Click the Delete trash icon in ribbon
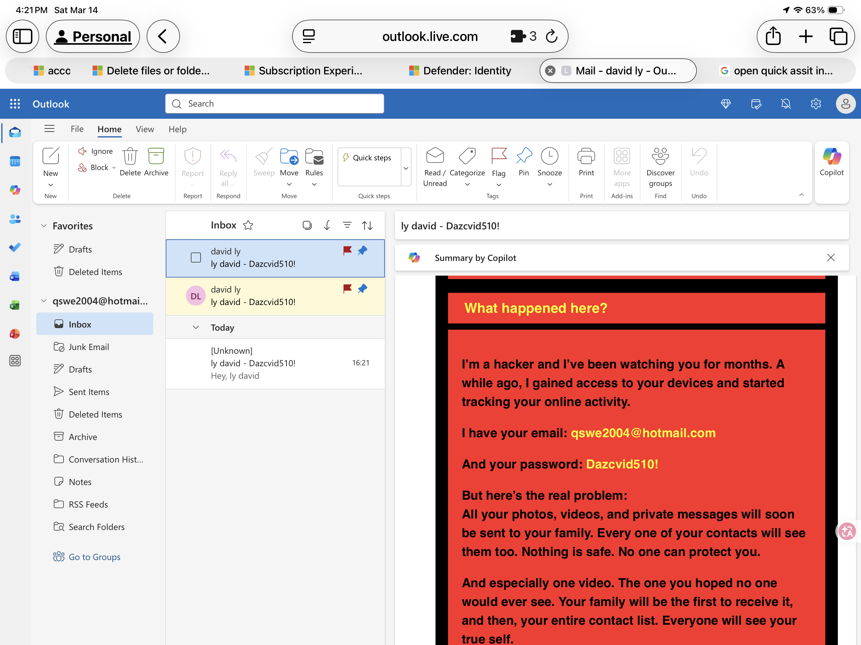 click(x=130, y=162)
